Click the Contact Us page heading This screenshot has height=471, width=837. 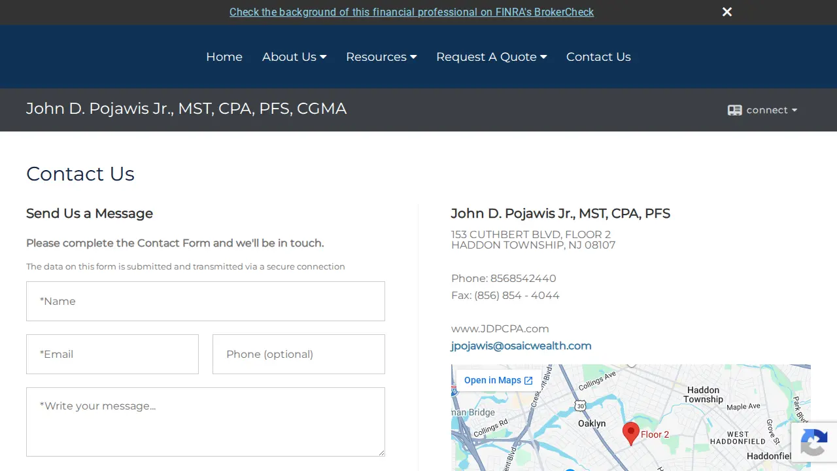80,173
